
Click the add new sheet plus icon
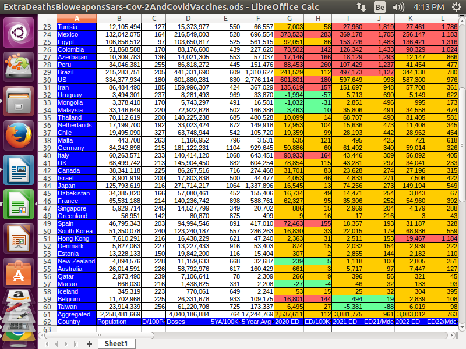[x=89, y=344]
